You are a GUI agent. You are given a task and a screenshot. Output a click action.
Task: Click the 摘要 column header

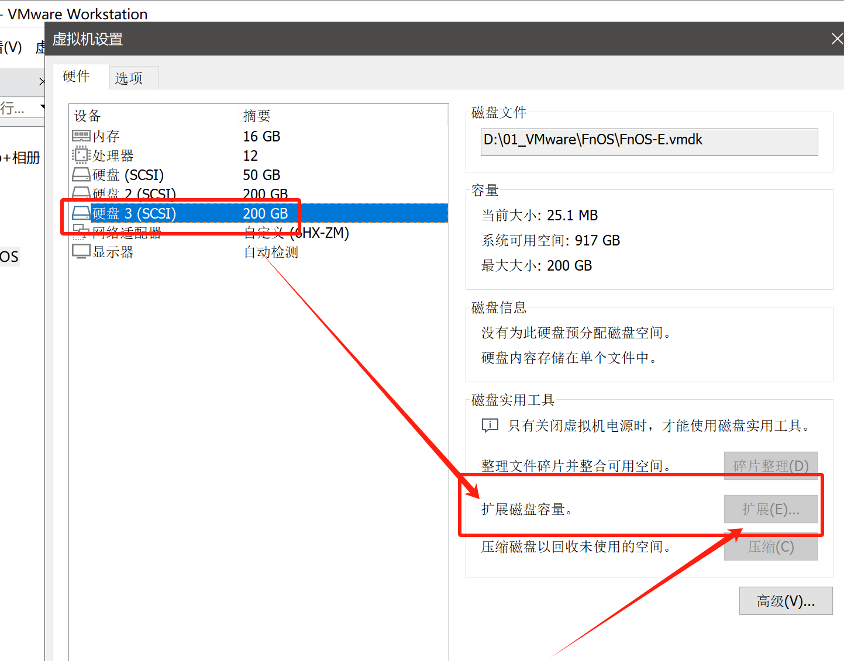pos(257,116)
